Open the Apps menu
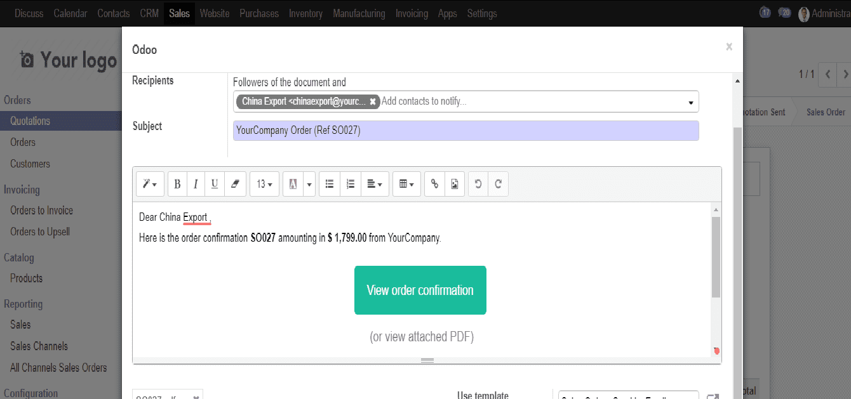This screenshot has width=851, height=399. pos(448,13)
